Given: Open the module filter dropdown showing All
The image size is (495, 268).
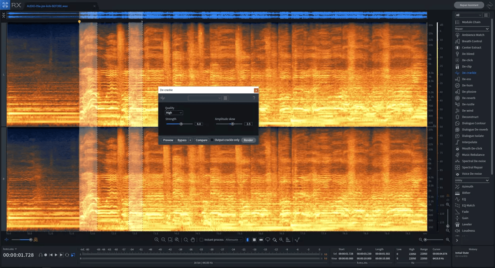Looking at the screenshot, I should (x=468, y=15).
